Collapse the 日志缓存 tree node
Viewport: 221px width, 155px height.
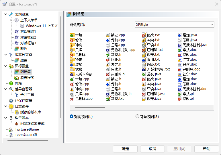point(6,106)
